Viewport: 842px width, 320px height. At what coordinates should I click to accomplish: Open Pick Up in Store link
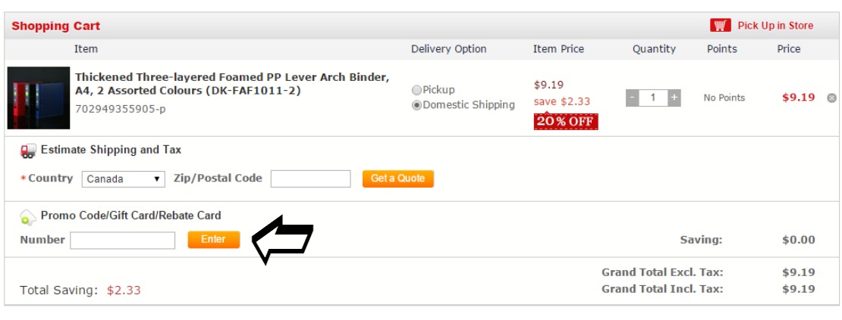[775, 26]
